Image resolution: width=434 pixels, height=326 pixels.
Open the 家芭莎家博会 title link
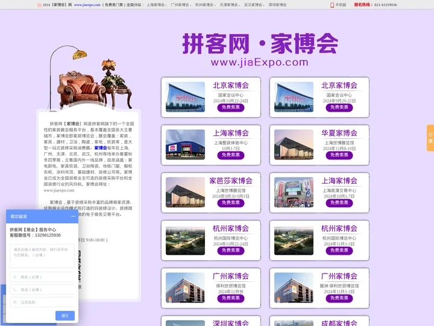click(x=231, y=181)
